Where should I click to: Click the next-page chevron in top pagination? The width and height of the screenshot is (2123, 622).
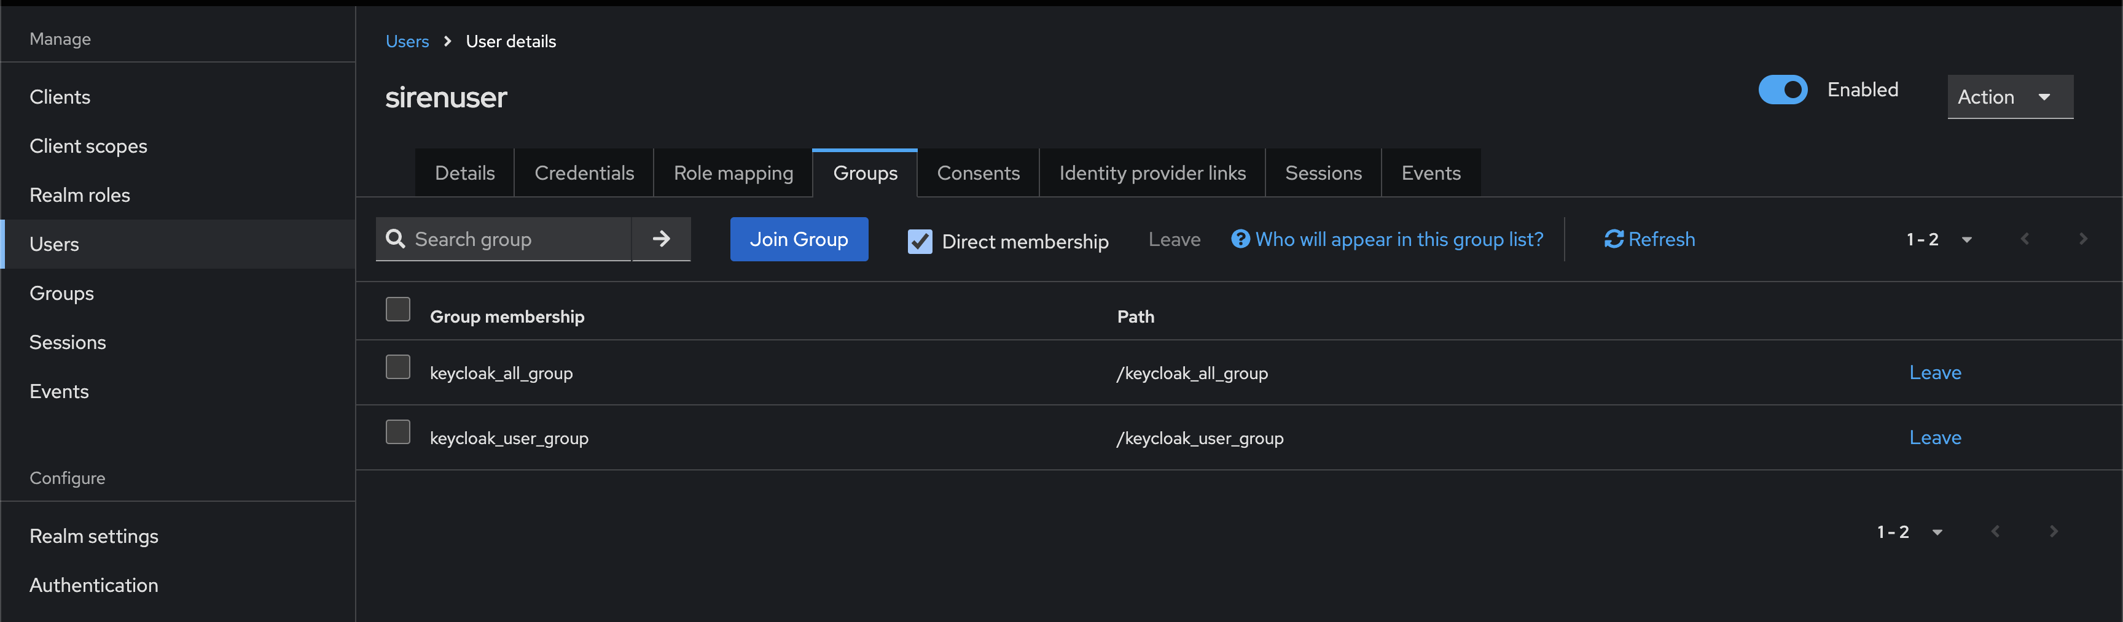(x=2082, y=239)
